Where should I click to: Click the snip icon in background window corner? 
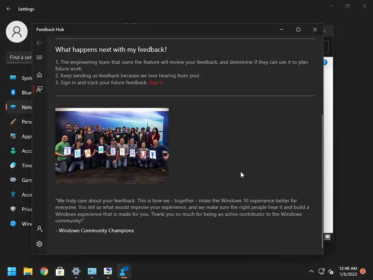click(x=327, y=237)
